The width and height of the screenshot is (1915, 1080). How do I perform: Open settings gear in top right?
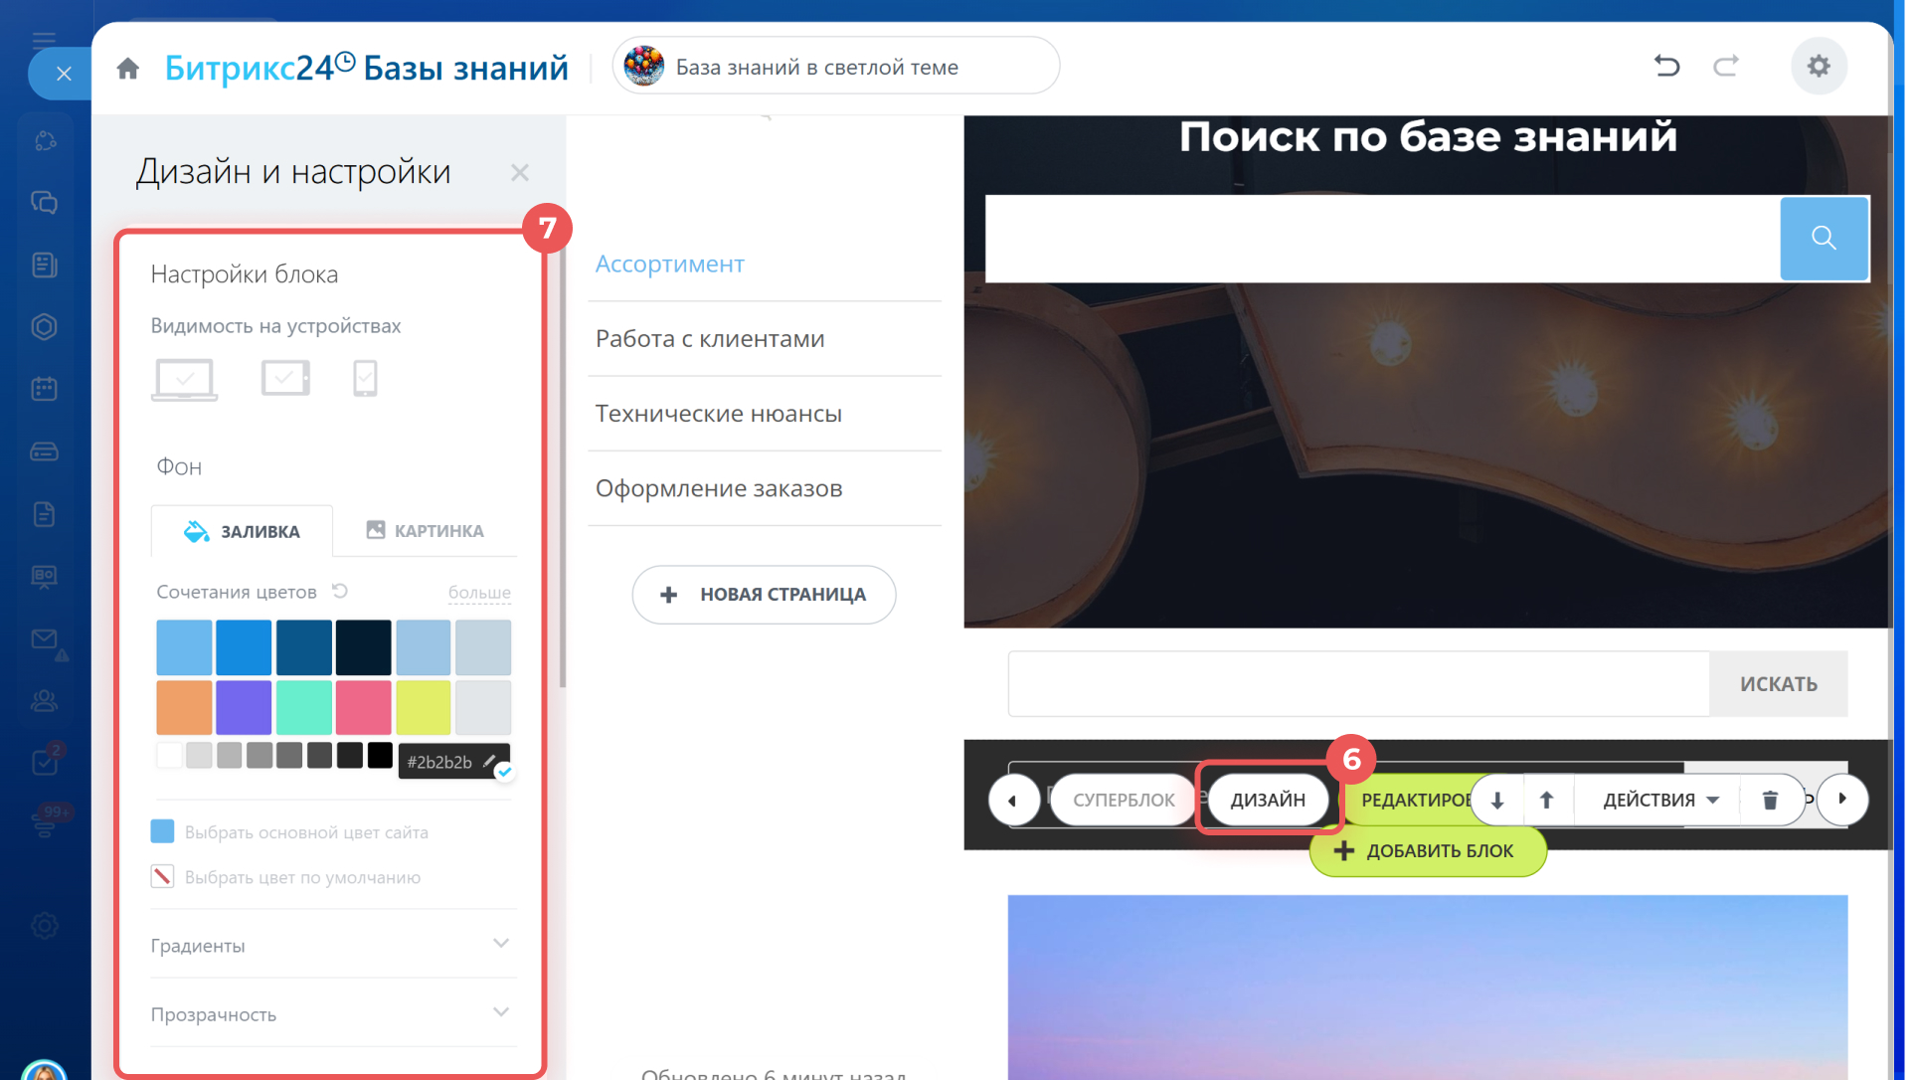coord(1819,66)
